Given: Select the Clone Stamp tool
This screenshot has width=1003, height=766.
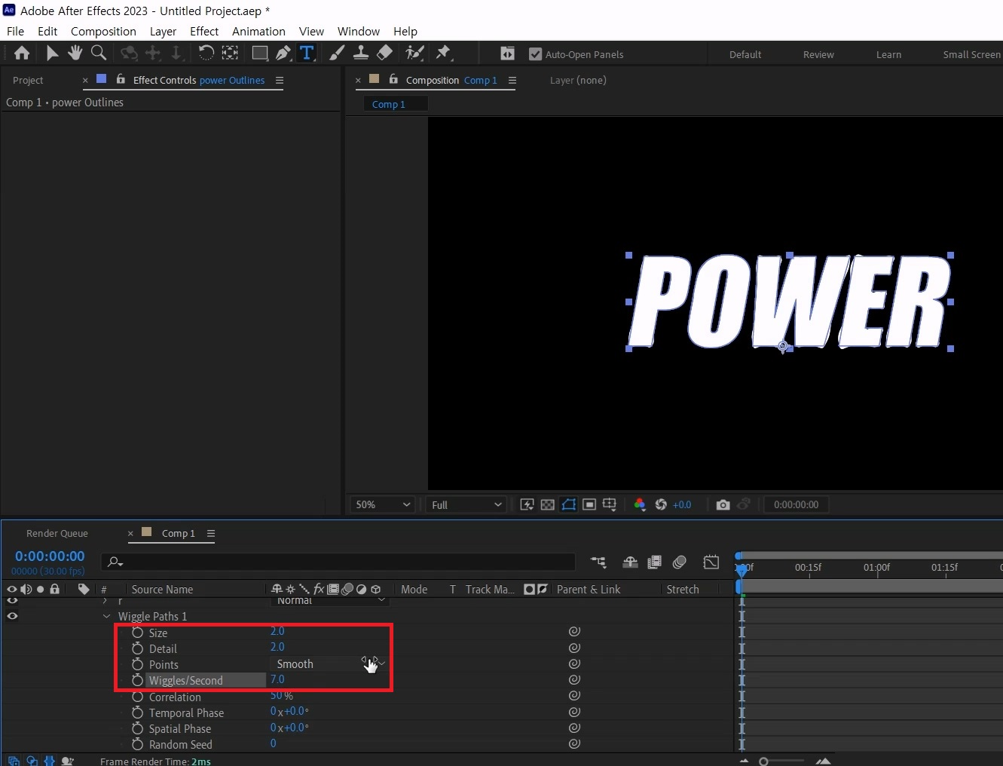Looking at the screenshot, I should pos(361,54).
